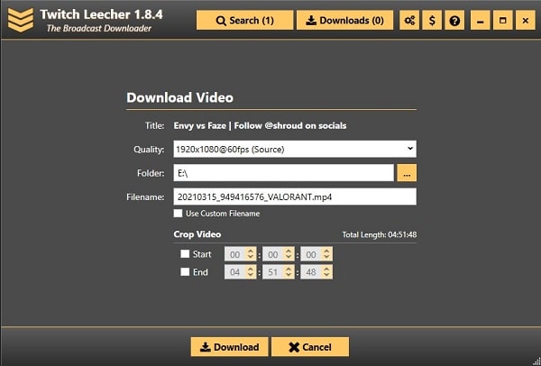Start the video with Download button
The width and height of the screenshot is (541, 366).
pyautogui.click(x=229, y=347)
